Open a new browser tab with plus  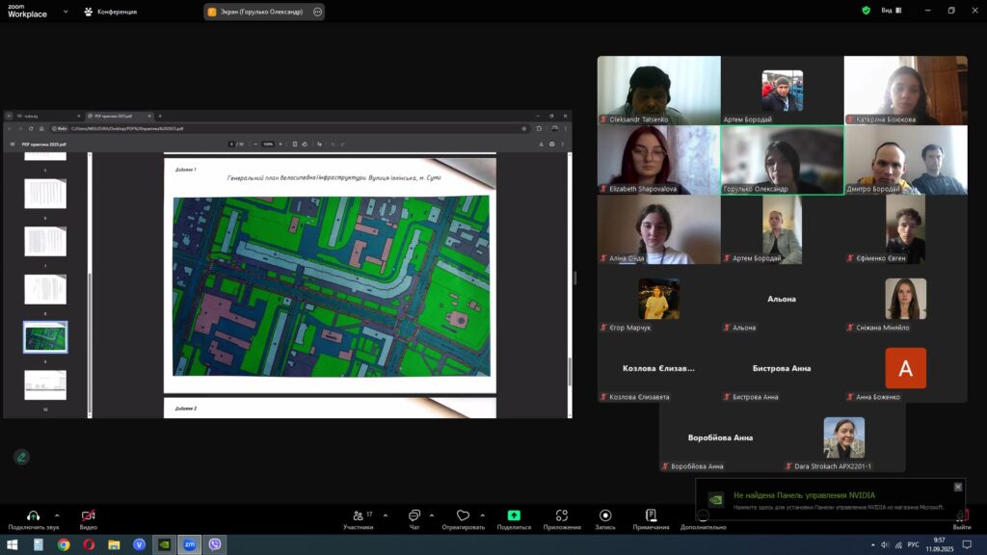[x=160, y=116]
